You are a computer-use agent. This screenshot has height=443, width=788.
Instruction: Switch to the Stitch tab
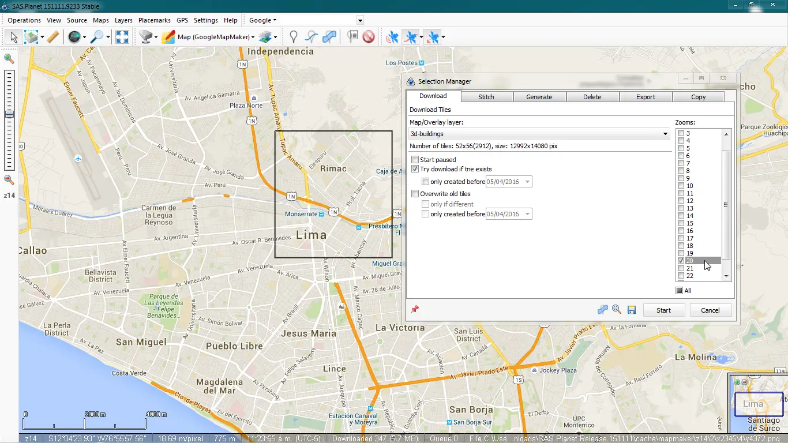coord(486,97)
